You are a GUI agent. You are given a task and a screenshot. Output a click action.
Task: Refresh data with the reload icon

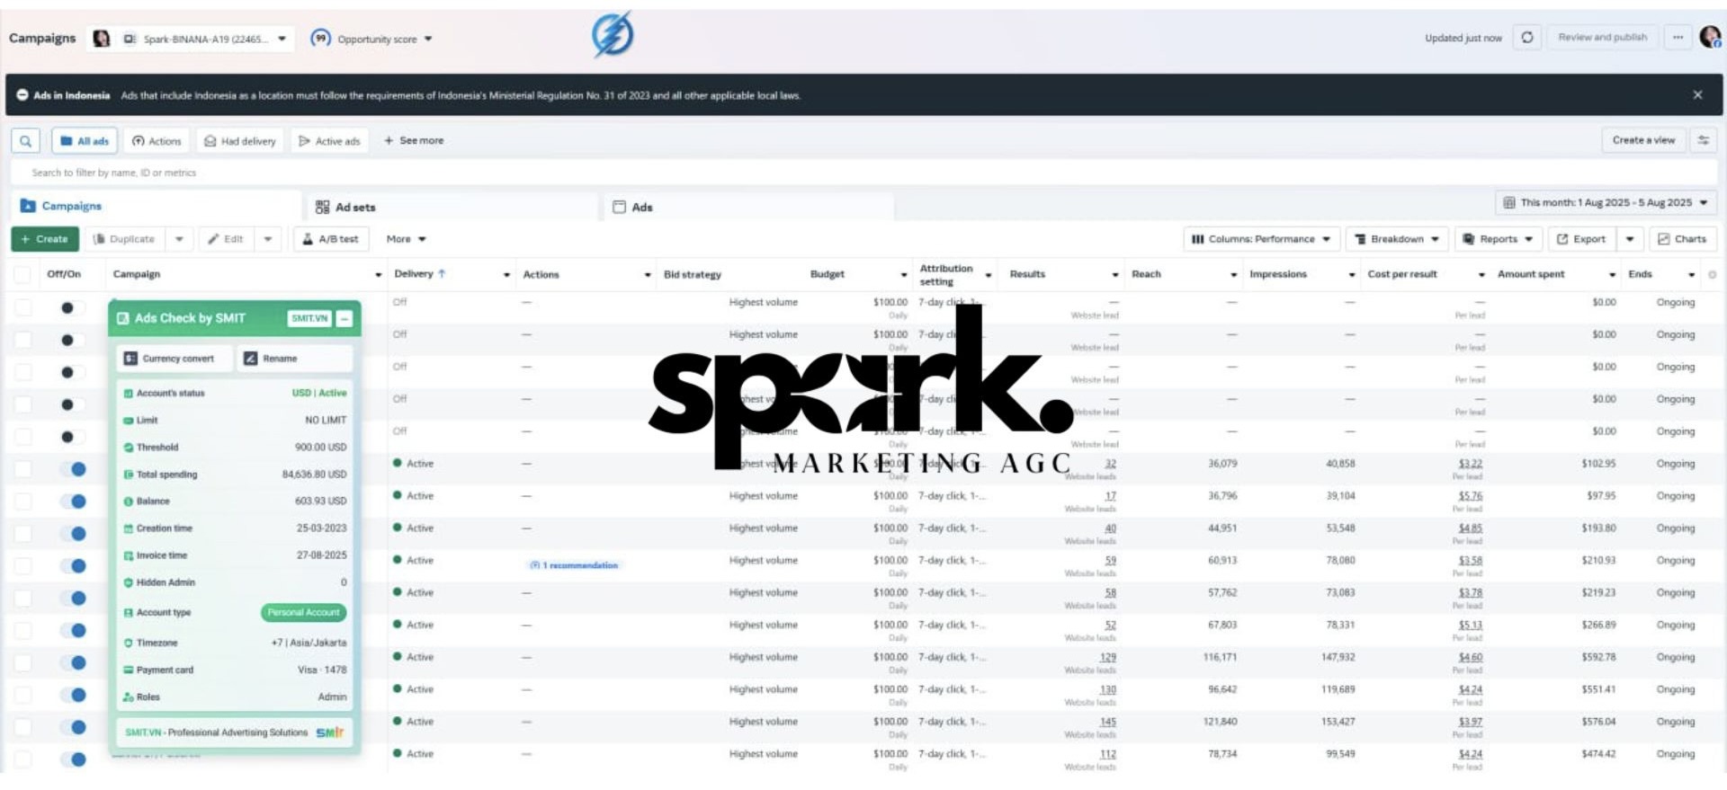point(1526,38)
